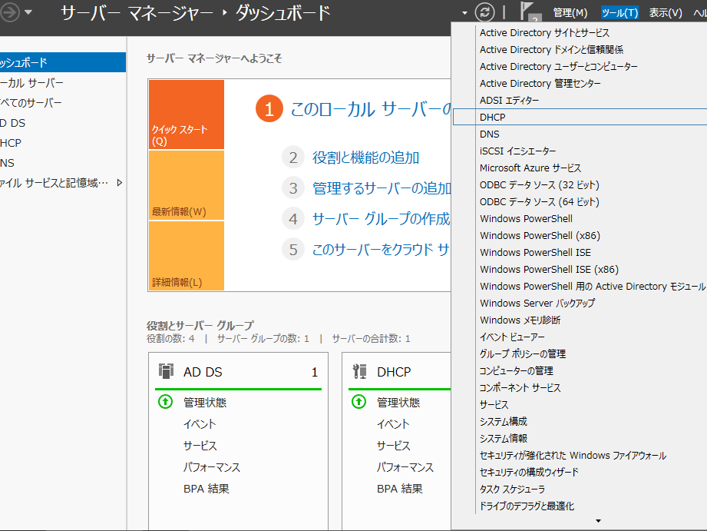Open PowerShell 用の Active Directory モジュール

pyautogui.click(x=593, y=287)
